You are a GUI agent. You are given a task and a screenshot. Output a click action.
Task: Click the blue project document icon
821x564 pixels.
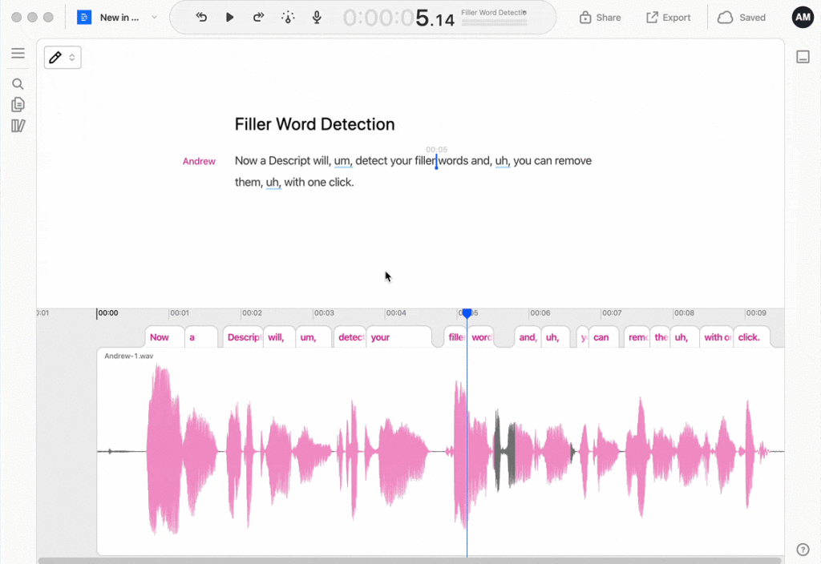point(83,18)
